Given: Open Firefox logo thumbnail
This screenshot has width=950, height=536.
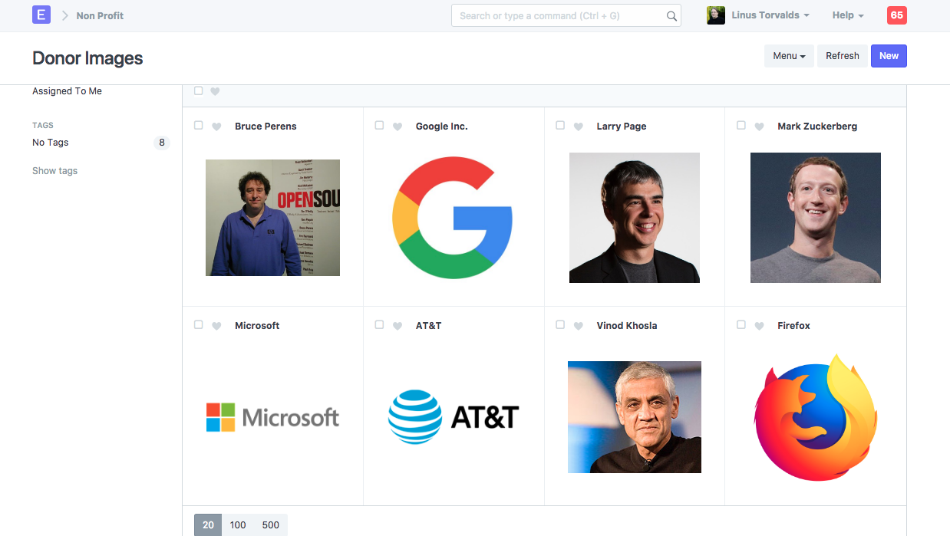Looking at the screenshot, I should [x=816, y=417].
